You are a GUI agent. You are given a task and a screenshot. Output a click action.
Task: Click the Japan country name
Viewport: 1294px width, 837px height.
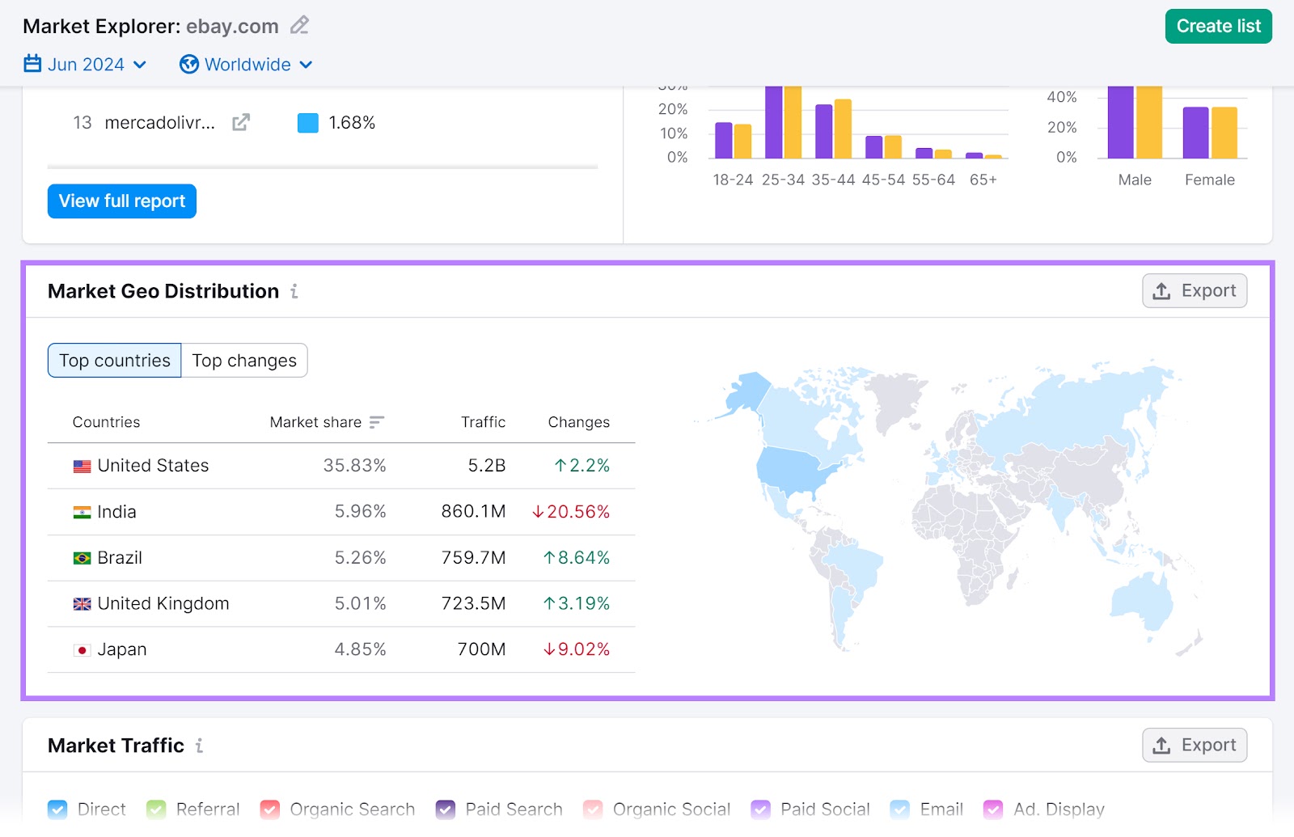[122, 650]
